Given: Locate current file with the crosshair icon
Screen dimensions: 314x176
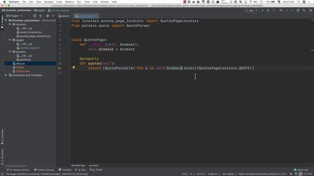Looking at the screenshot, I should point(35,16).
